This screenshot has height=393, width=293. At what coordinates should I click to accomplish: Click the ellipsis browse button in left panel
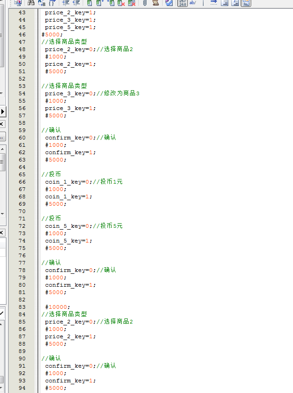click(x=2, y=138)
